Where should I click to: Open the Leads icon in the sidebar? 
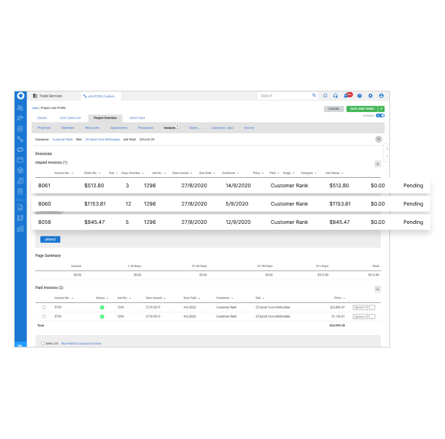coord(20,118)
